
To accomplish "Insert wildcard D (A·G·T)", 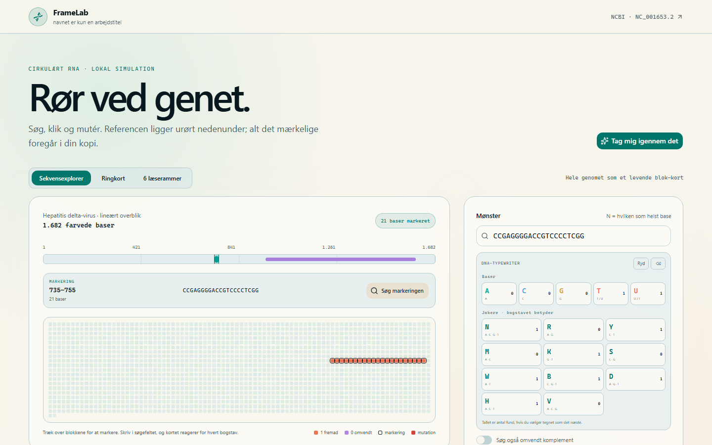I will point(635,379).
